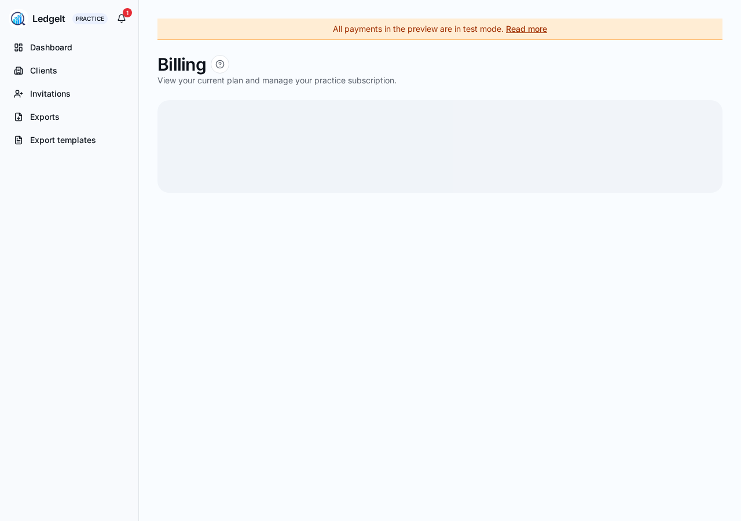Screen dimensions: 741x521
Task: Select Export templates menu item
Action: tap(69, 140)
